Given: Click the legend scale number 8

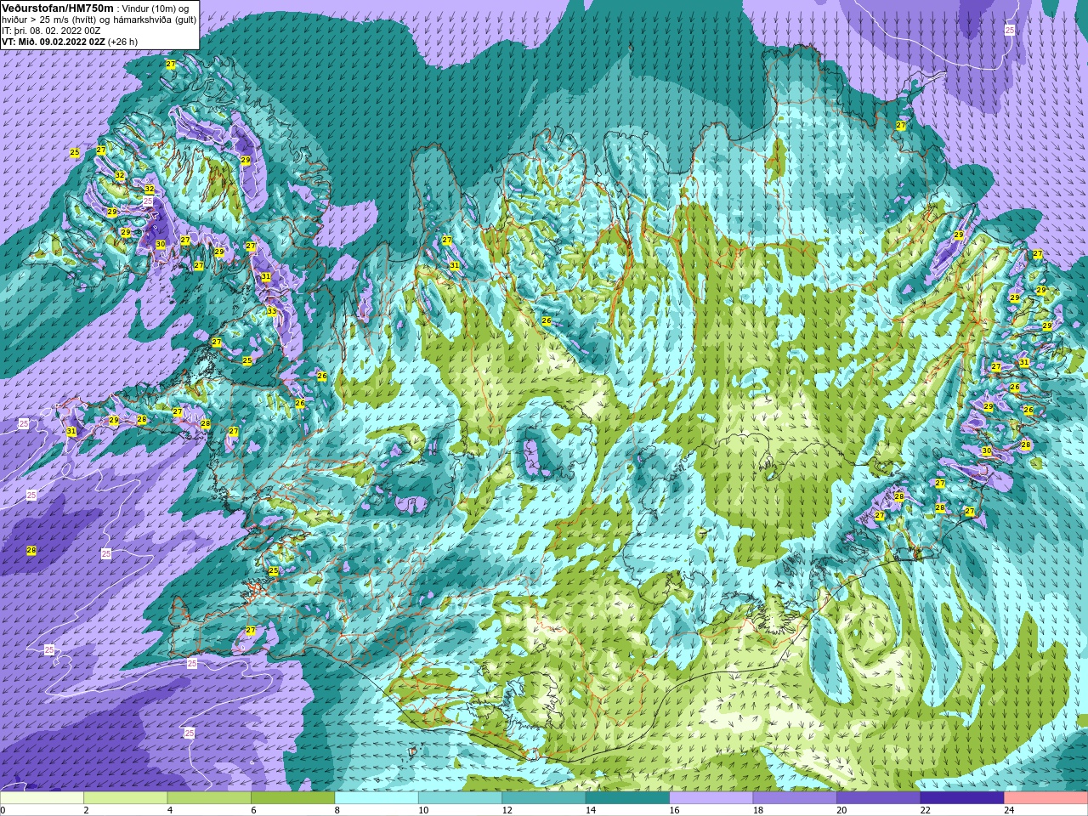Looking at the screenshot, I should pyautogui.click(x=337, y=810).
